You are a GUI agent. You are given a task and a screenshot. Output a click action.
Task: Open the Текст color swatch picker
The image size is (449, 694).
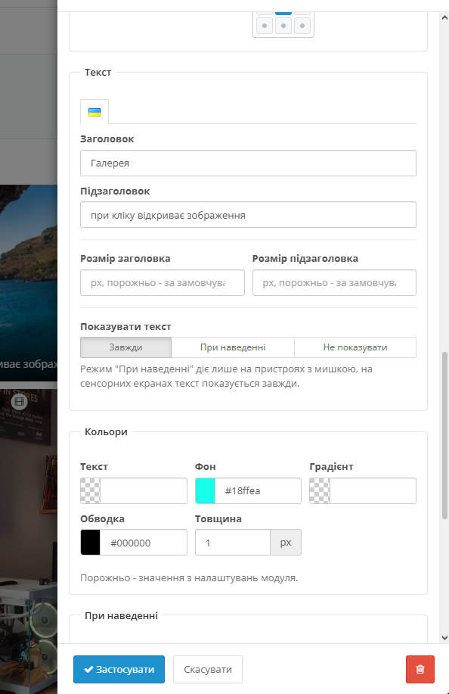coord(90,491)
